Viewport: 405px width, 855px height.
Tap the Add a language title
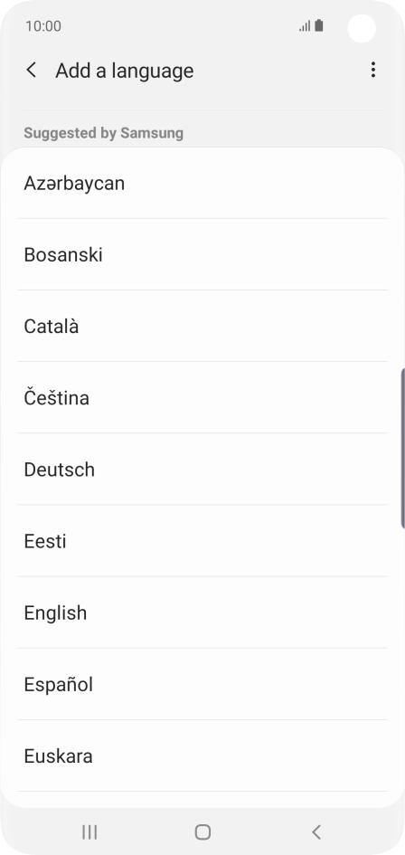pyautogui.click(x=124, y=71)
